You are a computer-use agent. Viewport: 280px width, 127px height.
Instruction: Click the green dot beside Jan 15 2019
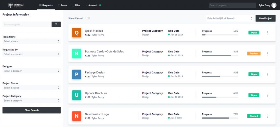pyautogui.click(x=169, y=35)
